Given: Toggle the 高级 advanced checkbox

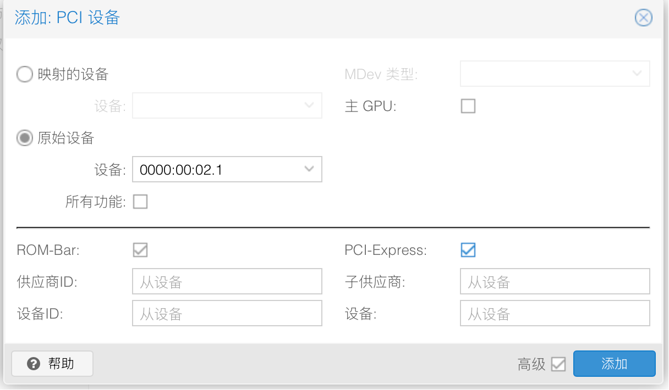Looking at the screenshot, I should (558, 364).
